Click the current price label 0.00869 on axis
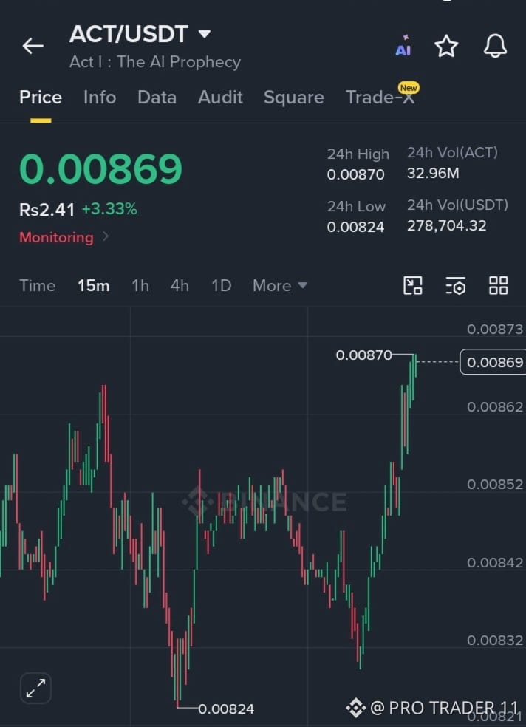Viewport: 526px width, 727px height. click(x=493, y=362)
